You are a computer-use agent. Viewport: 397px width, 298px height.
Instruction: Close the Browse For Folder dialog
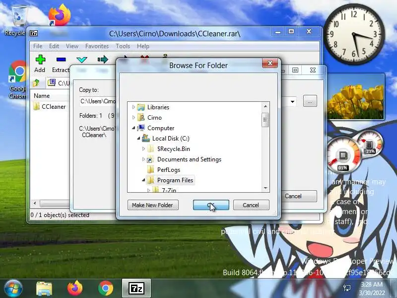coord(270,63)
